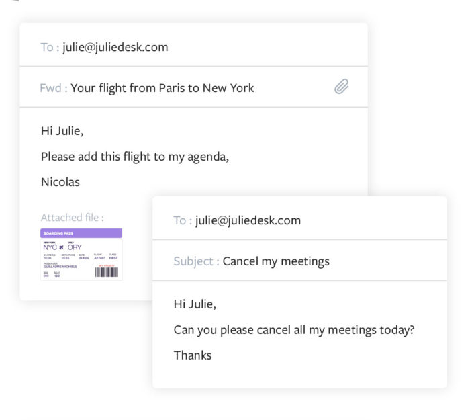Click the 'Thanks' closing line
This screenshot has width=470, height=420.
(193, 355)
